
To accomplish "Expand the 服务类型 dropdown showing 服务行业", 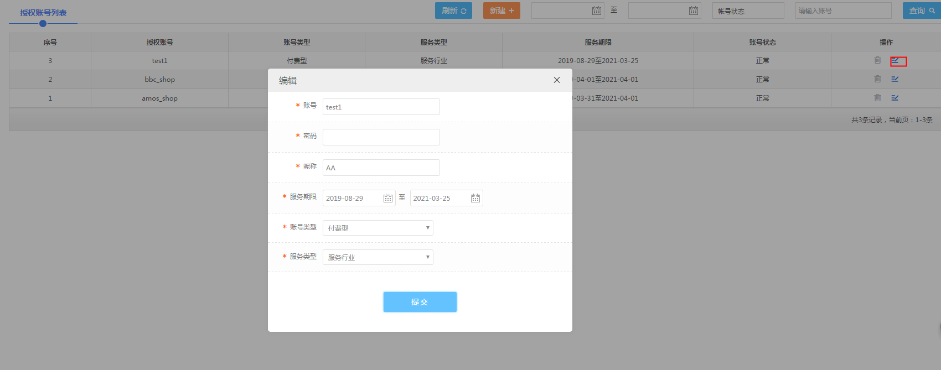I will click(378, 257).
